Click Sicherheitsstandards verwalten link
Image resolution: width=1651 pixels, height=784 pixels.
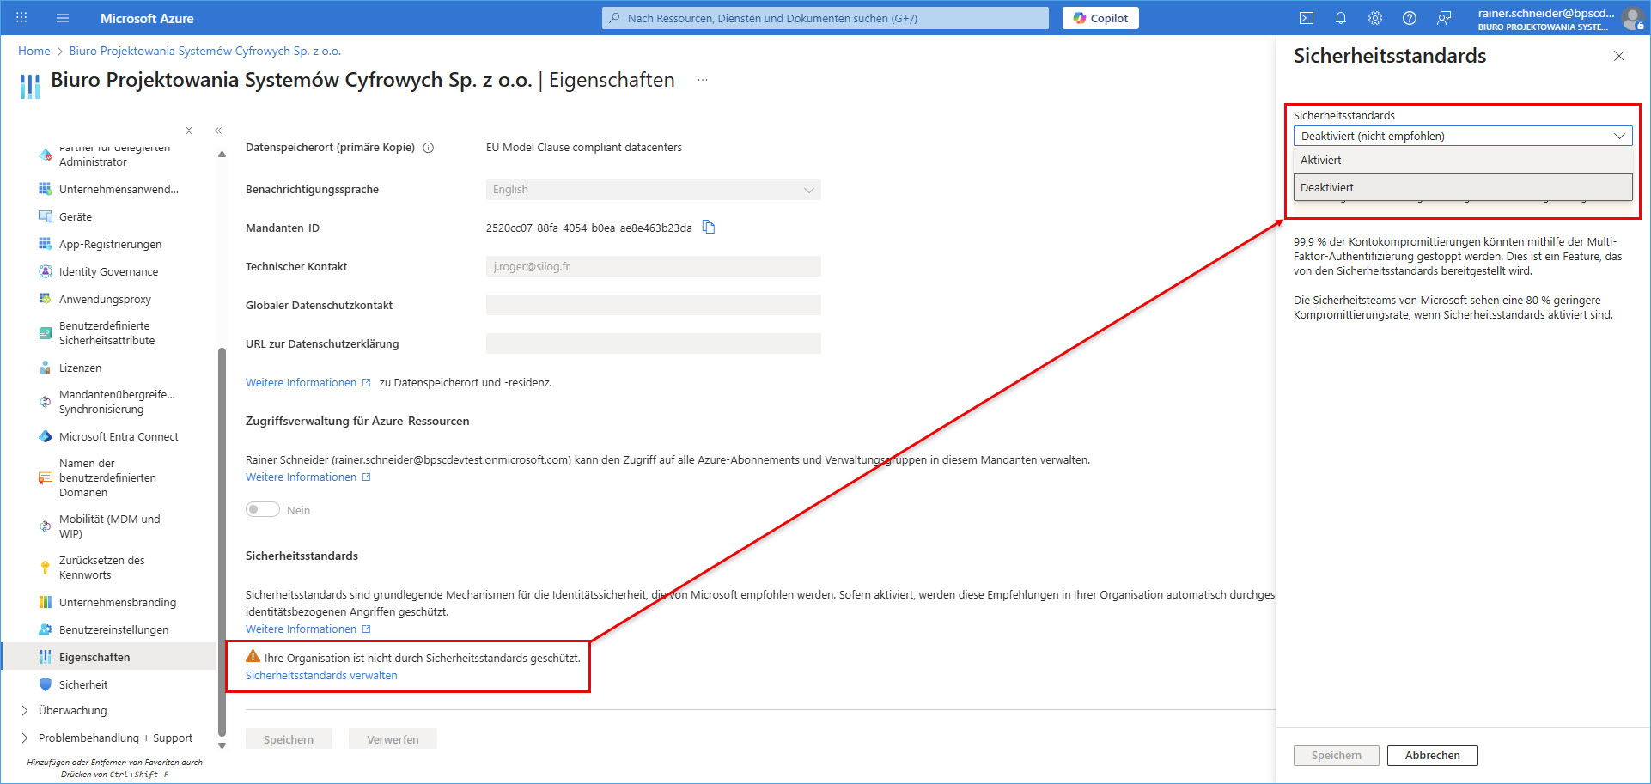pos(321,675)
